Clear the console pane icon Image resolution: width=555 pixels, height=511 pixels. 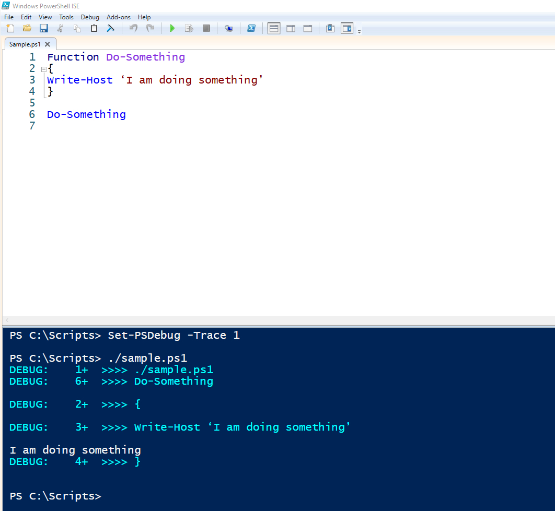pos(110,28)
